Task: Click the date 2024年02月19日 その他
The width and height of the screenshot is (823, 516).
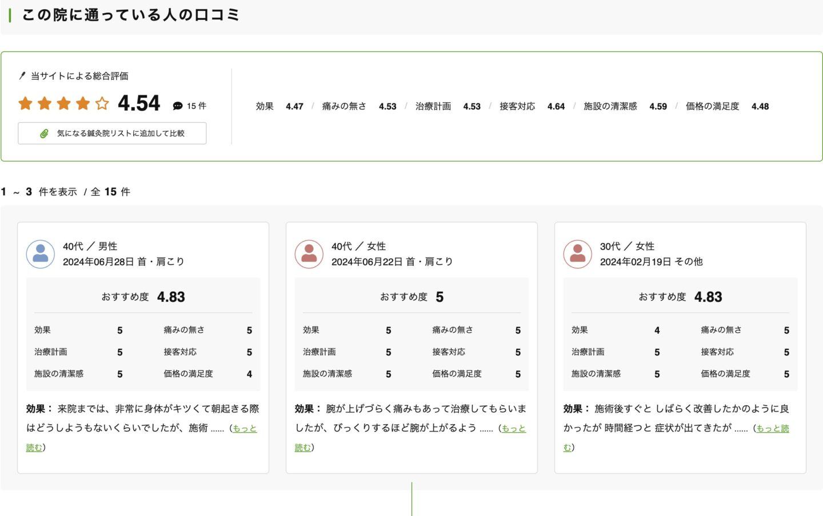Action: point(652,261)
